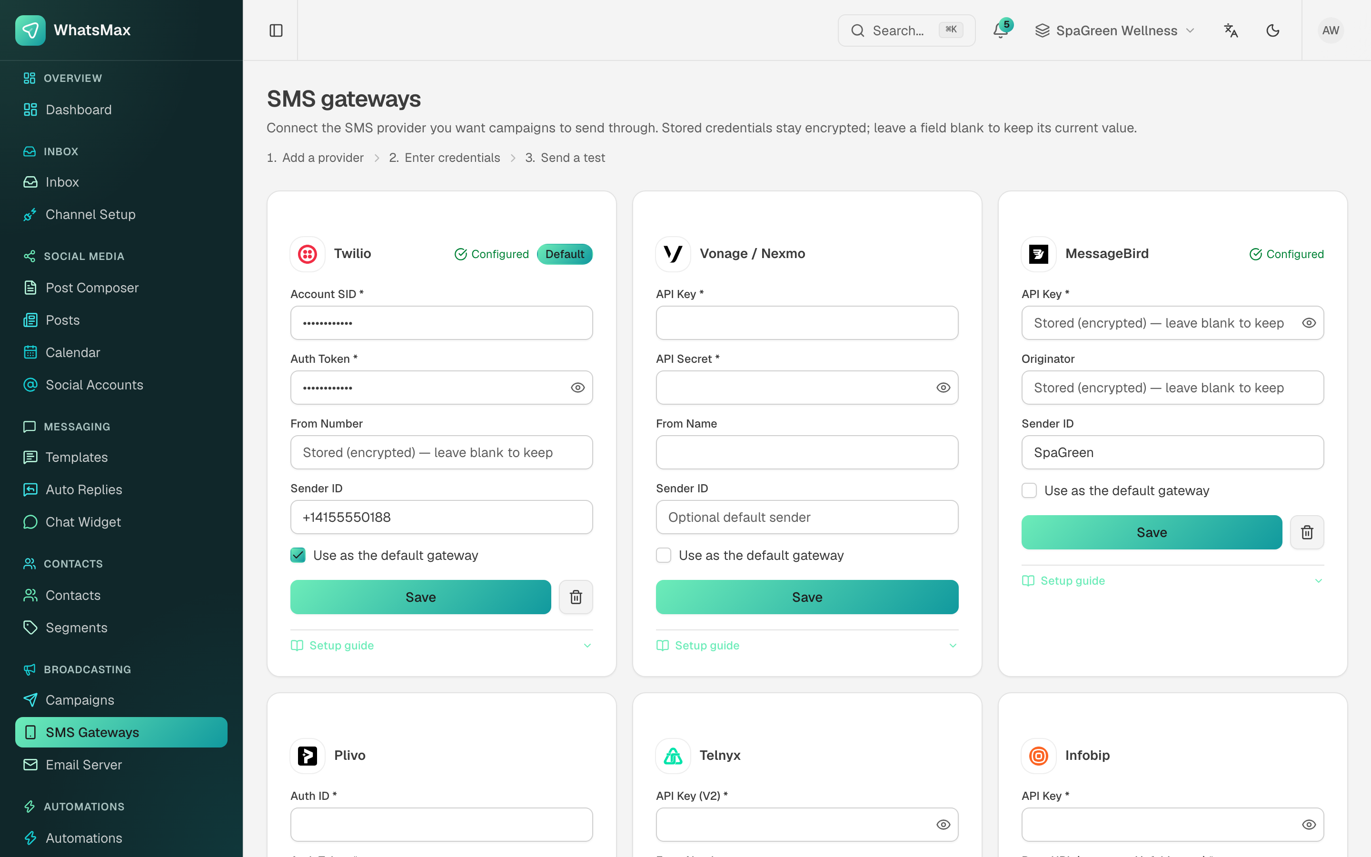Toggle the sidebar panel icon
Image resolution: width=1371 pixels, height=857 pixels.
coord(276,30)
